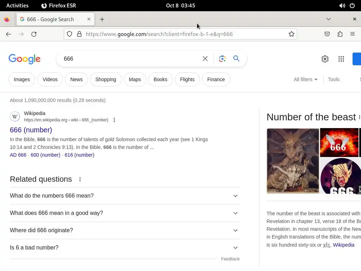Open Google apps grid

(x=341, y=59)
